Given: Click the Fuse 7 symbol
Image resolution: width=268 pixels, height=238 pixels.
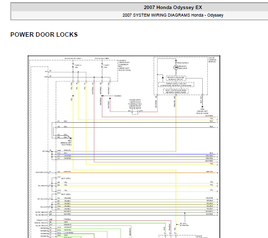Looking at the screenshot, I should 102,65.
